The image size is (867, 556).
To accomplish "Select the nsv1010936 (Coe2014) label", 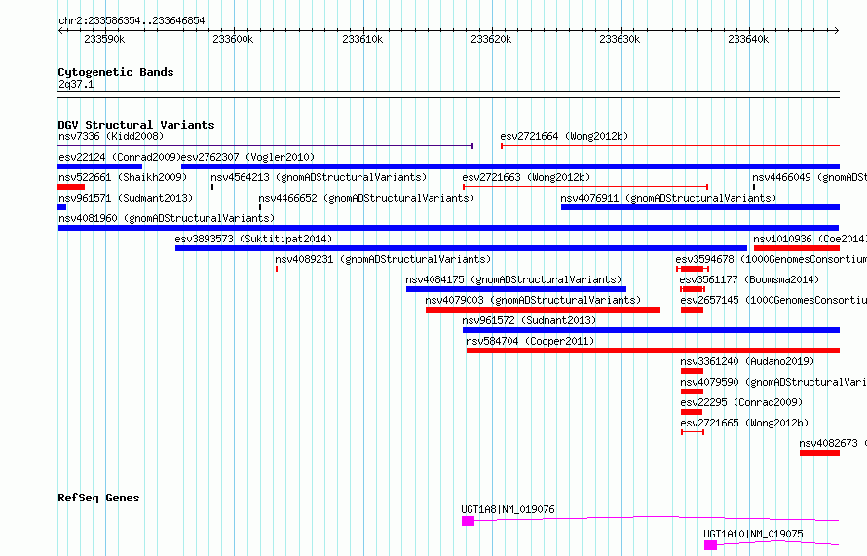I will [810, 239].
